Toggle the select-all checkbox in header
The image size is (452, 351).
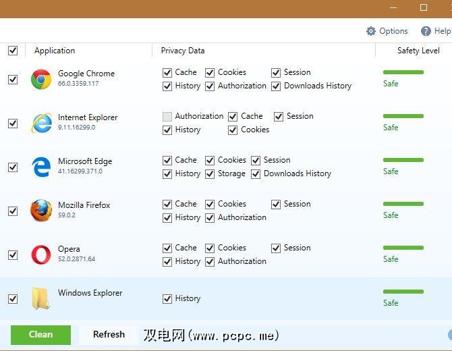(13, 51)
